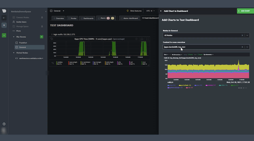Image resolution: width=254 pixels, height=141 pixels.
Task: Expand the sanfrancisco.netdata.rocks node dropdown
Action: tap(43, 58)
